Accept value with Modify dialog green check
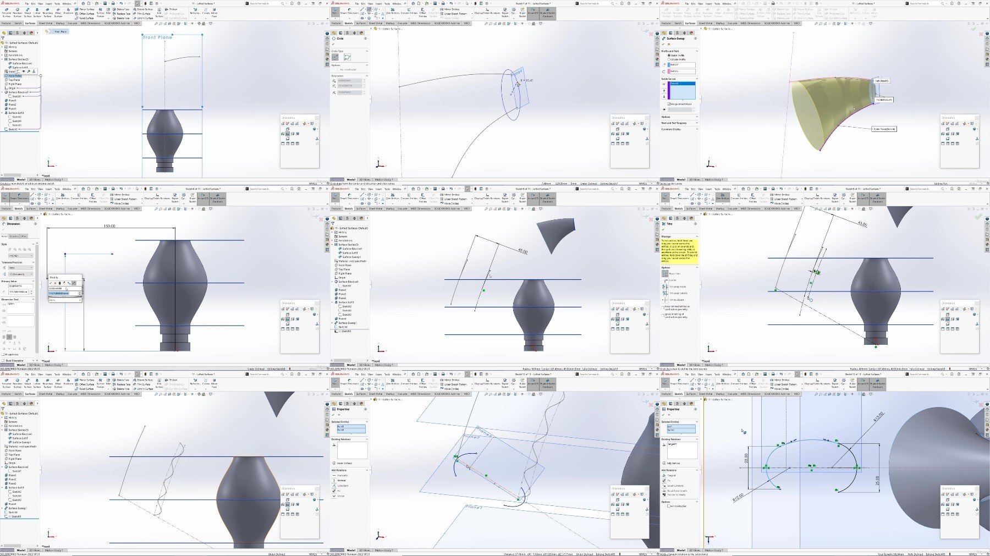 point(51,283)
